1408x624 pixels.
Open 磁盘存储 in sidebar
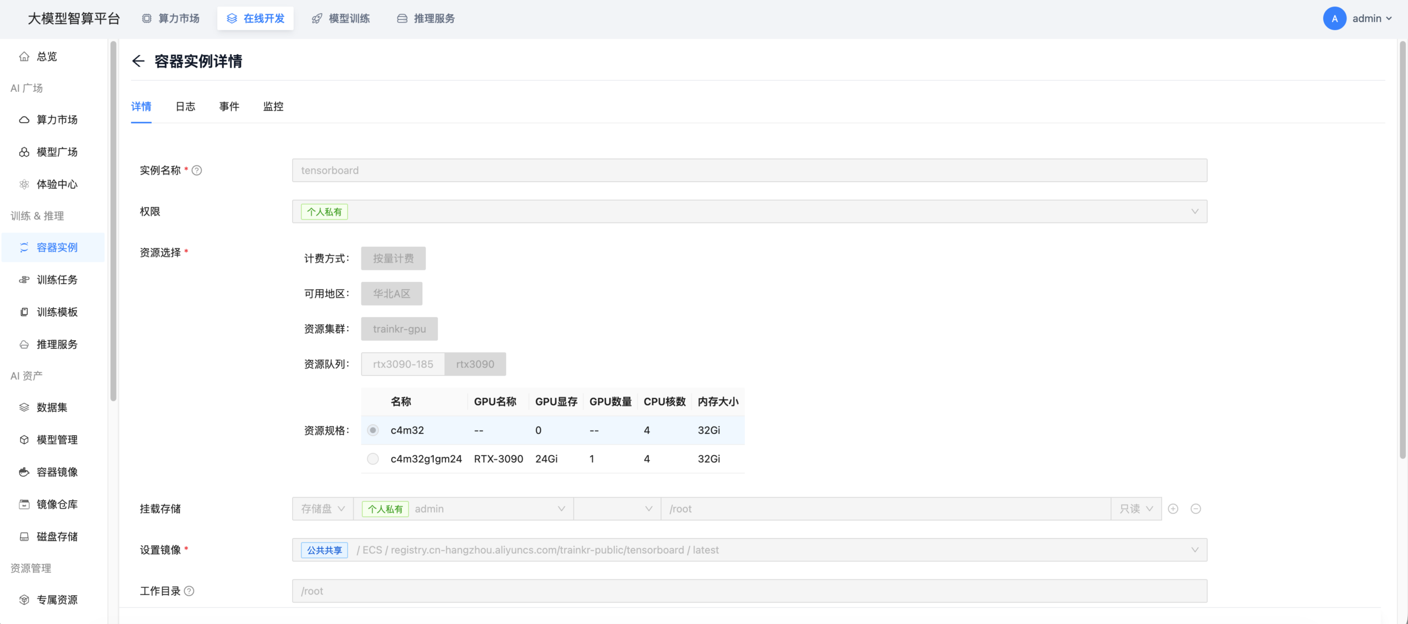point(57,537)
